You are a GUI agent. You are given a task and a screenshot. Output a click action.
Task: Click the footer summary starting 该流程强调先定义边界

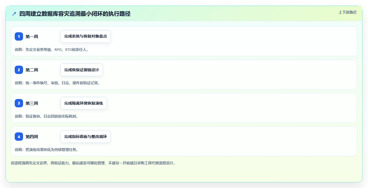coord(93,163)
